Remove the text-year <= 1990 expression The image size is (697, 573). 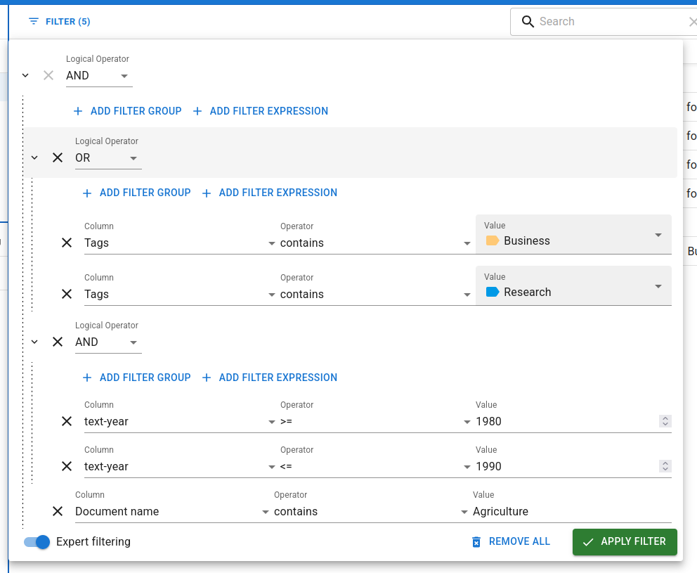click(x=67, y=466)
